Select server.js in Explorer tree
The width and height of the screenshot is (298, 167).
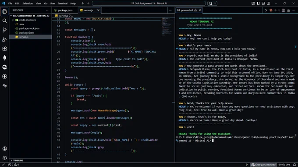click(30, 37)
